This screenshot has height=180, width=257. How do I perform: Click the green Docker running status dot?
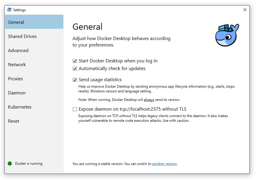pyautogui.click(x=10, y=164)
